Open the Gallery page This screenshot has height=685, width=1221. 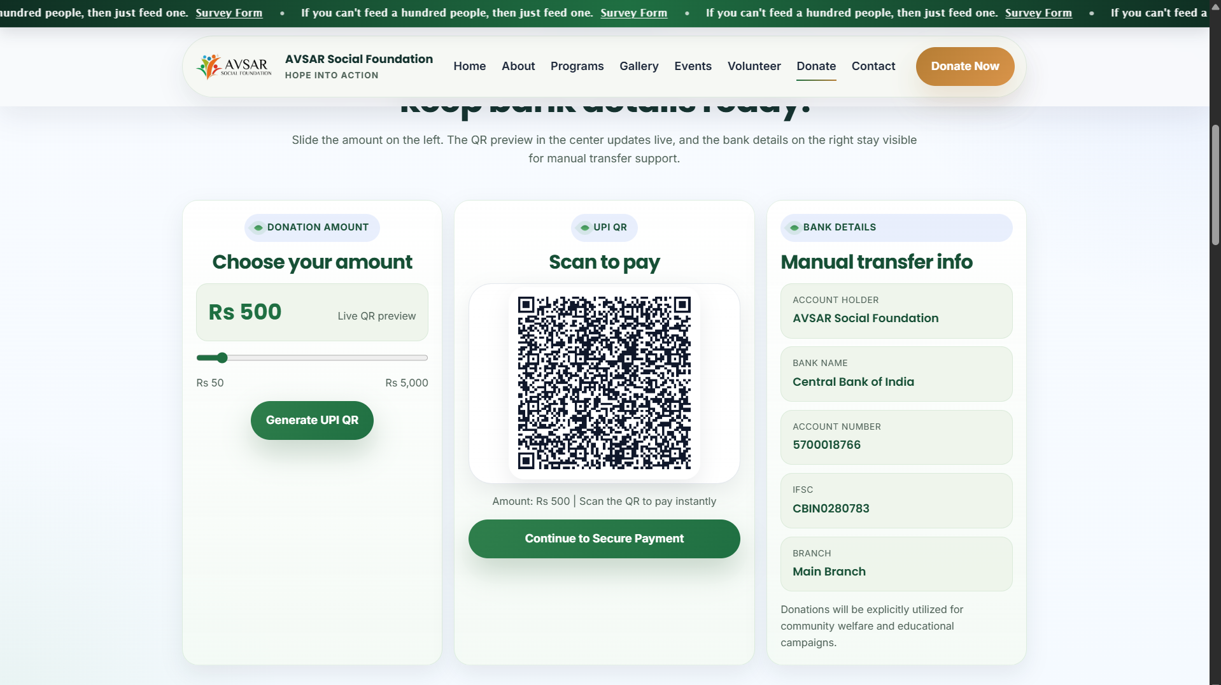(x=639, y=66)
